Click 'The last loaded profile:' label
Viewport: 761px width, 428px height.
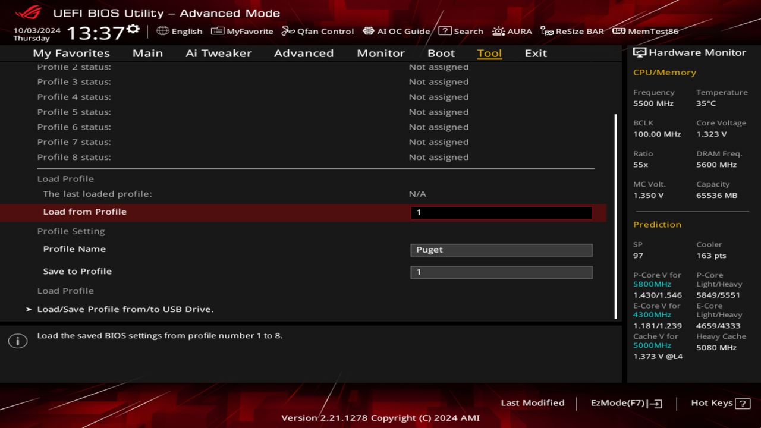tap(98, 194)
